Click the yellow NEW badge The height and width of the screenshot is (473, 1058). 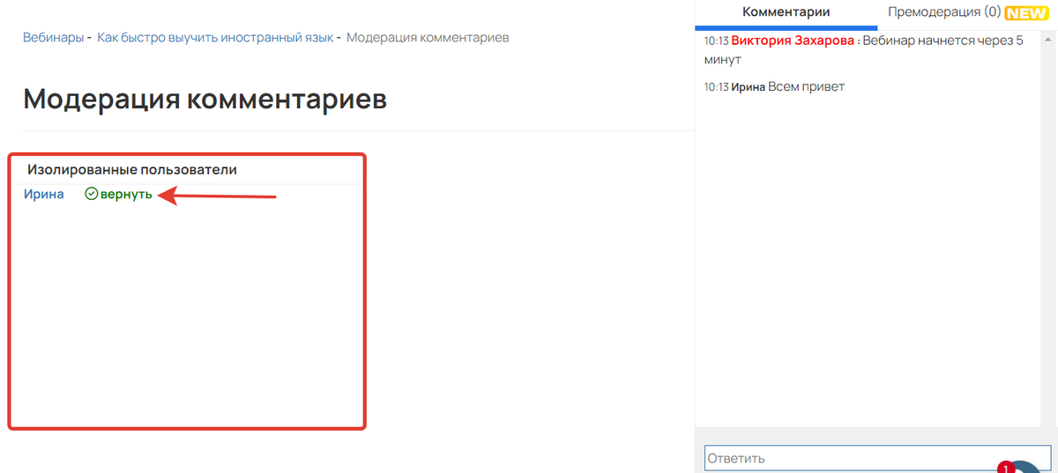[1026, 13]
